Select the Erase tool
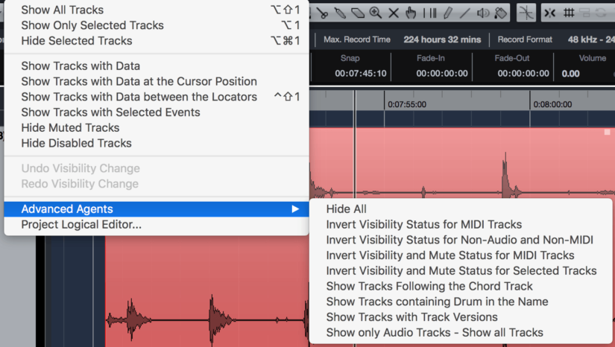 pos(358,13)
